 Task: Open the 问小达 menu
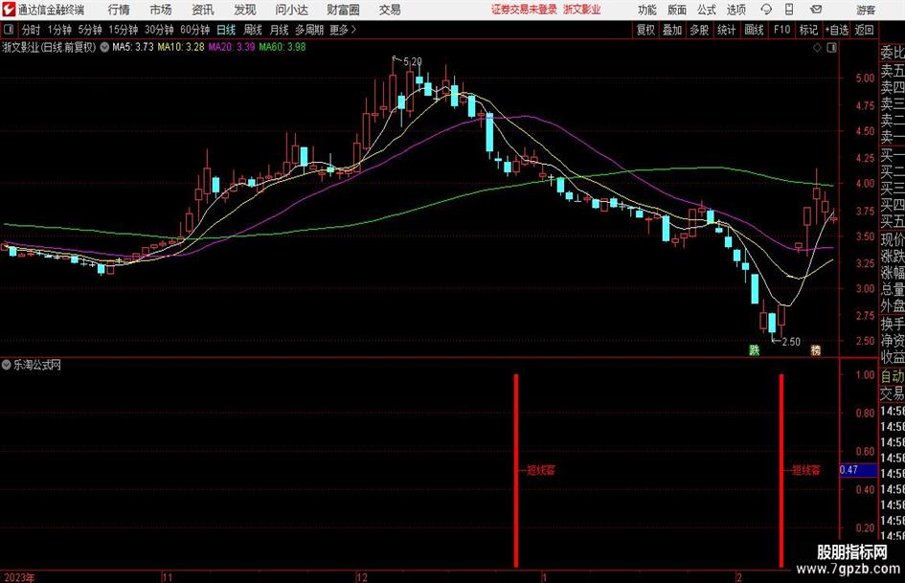[x=291, y=10]
